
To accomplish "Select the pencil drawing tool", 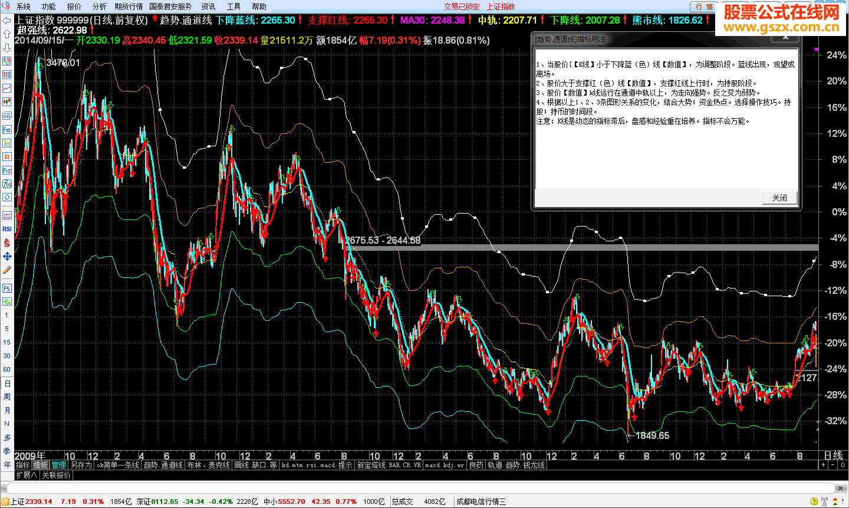I will (7, 270).
